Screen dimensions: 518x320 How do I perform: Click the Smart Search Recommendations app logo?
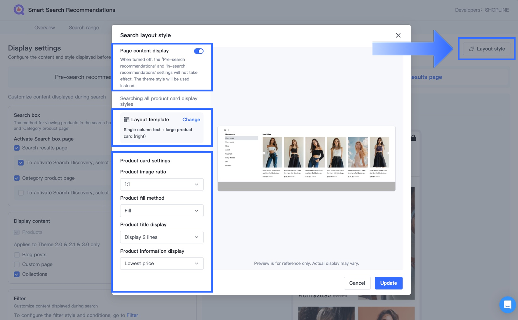coord(19,10)
